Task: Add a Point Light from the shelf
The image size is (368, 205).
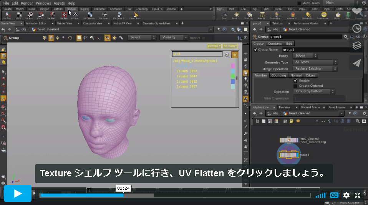Action: [x=237, y=16]
